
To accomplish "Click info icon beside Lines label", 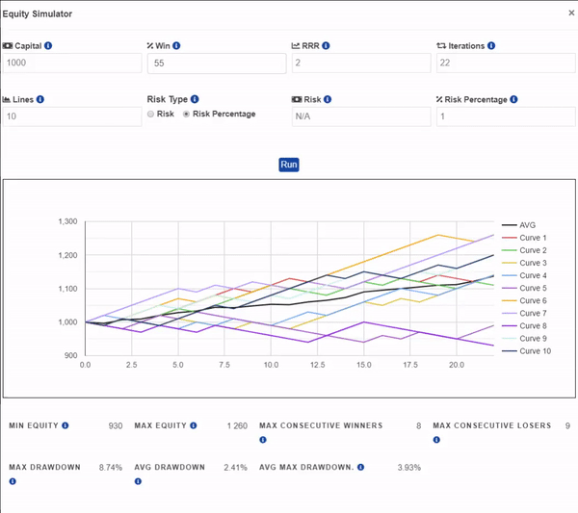I will click(39, 98).
